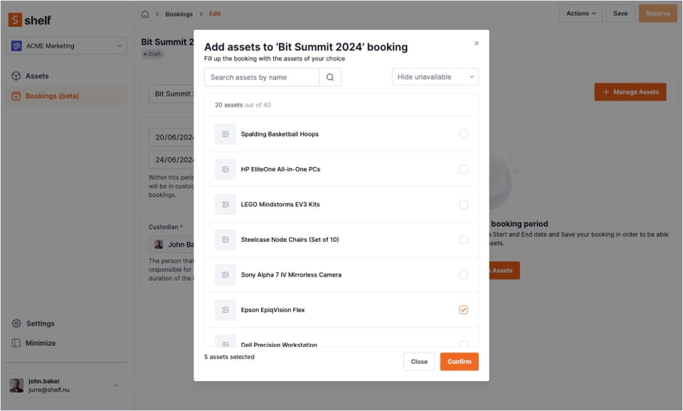Click the LEGO Mindstorms EV3 Kits name

tap(280, 204)
